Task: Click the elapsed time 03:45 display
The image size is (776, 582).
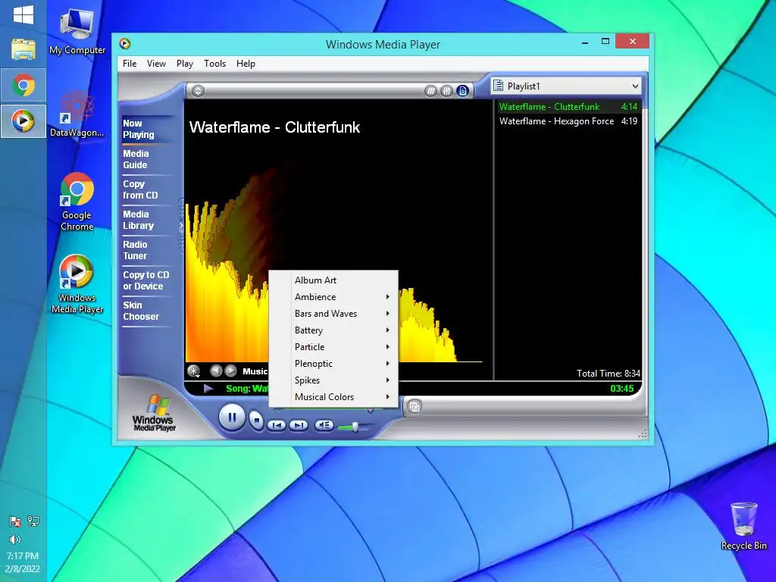Action: tap(621, 389)
